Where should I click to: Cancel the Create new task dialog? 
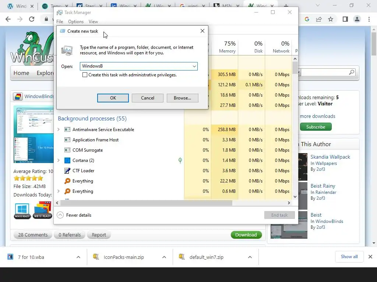click(x=147, y=98)
